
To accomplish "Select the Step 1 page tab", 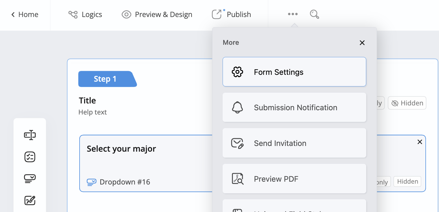I will coord(106,79).
